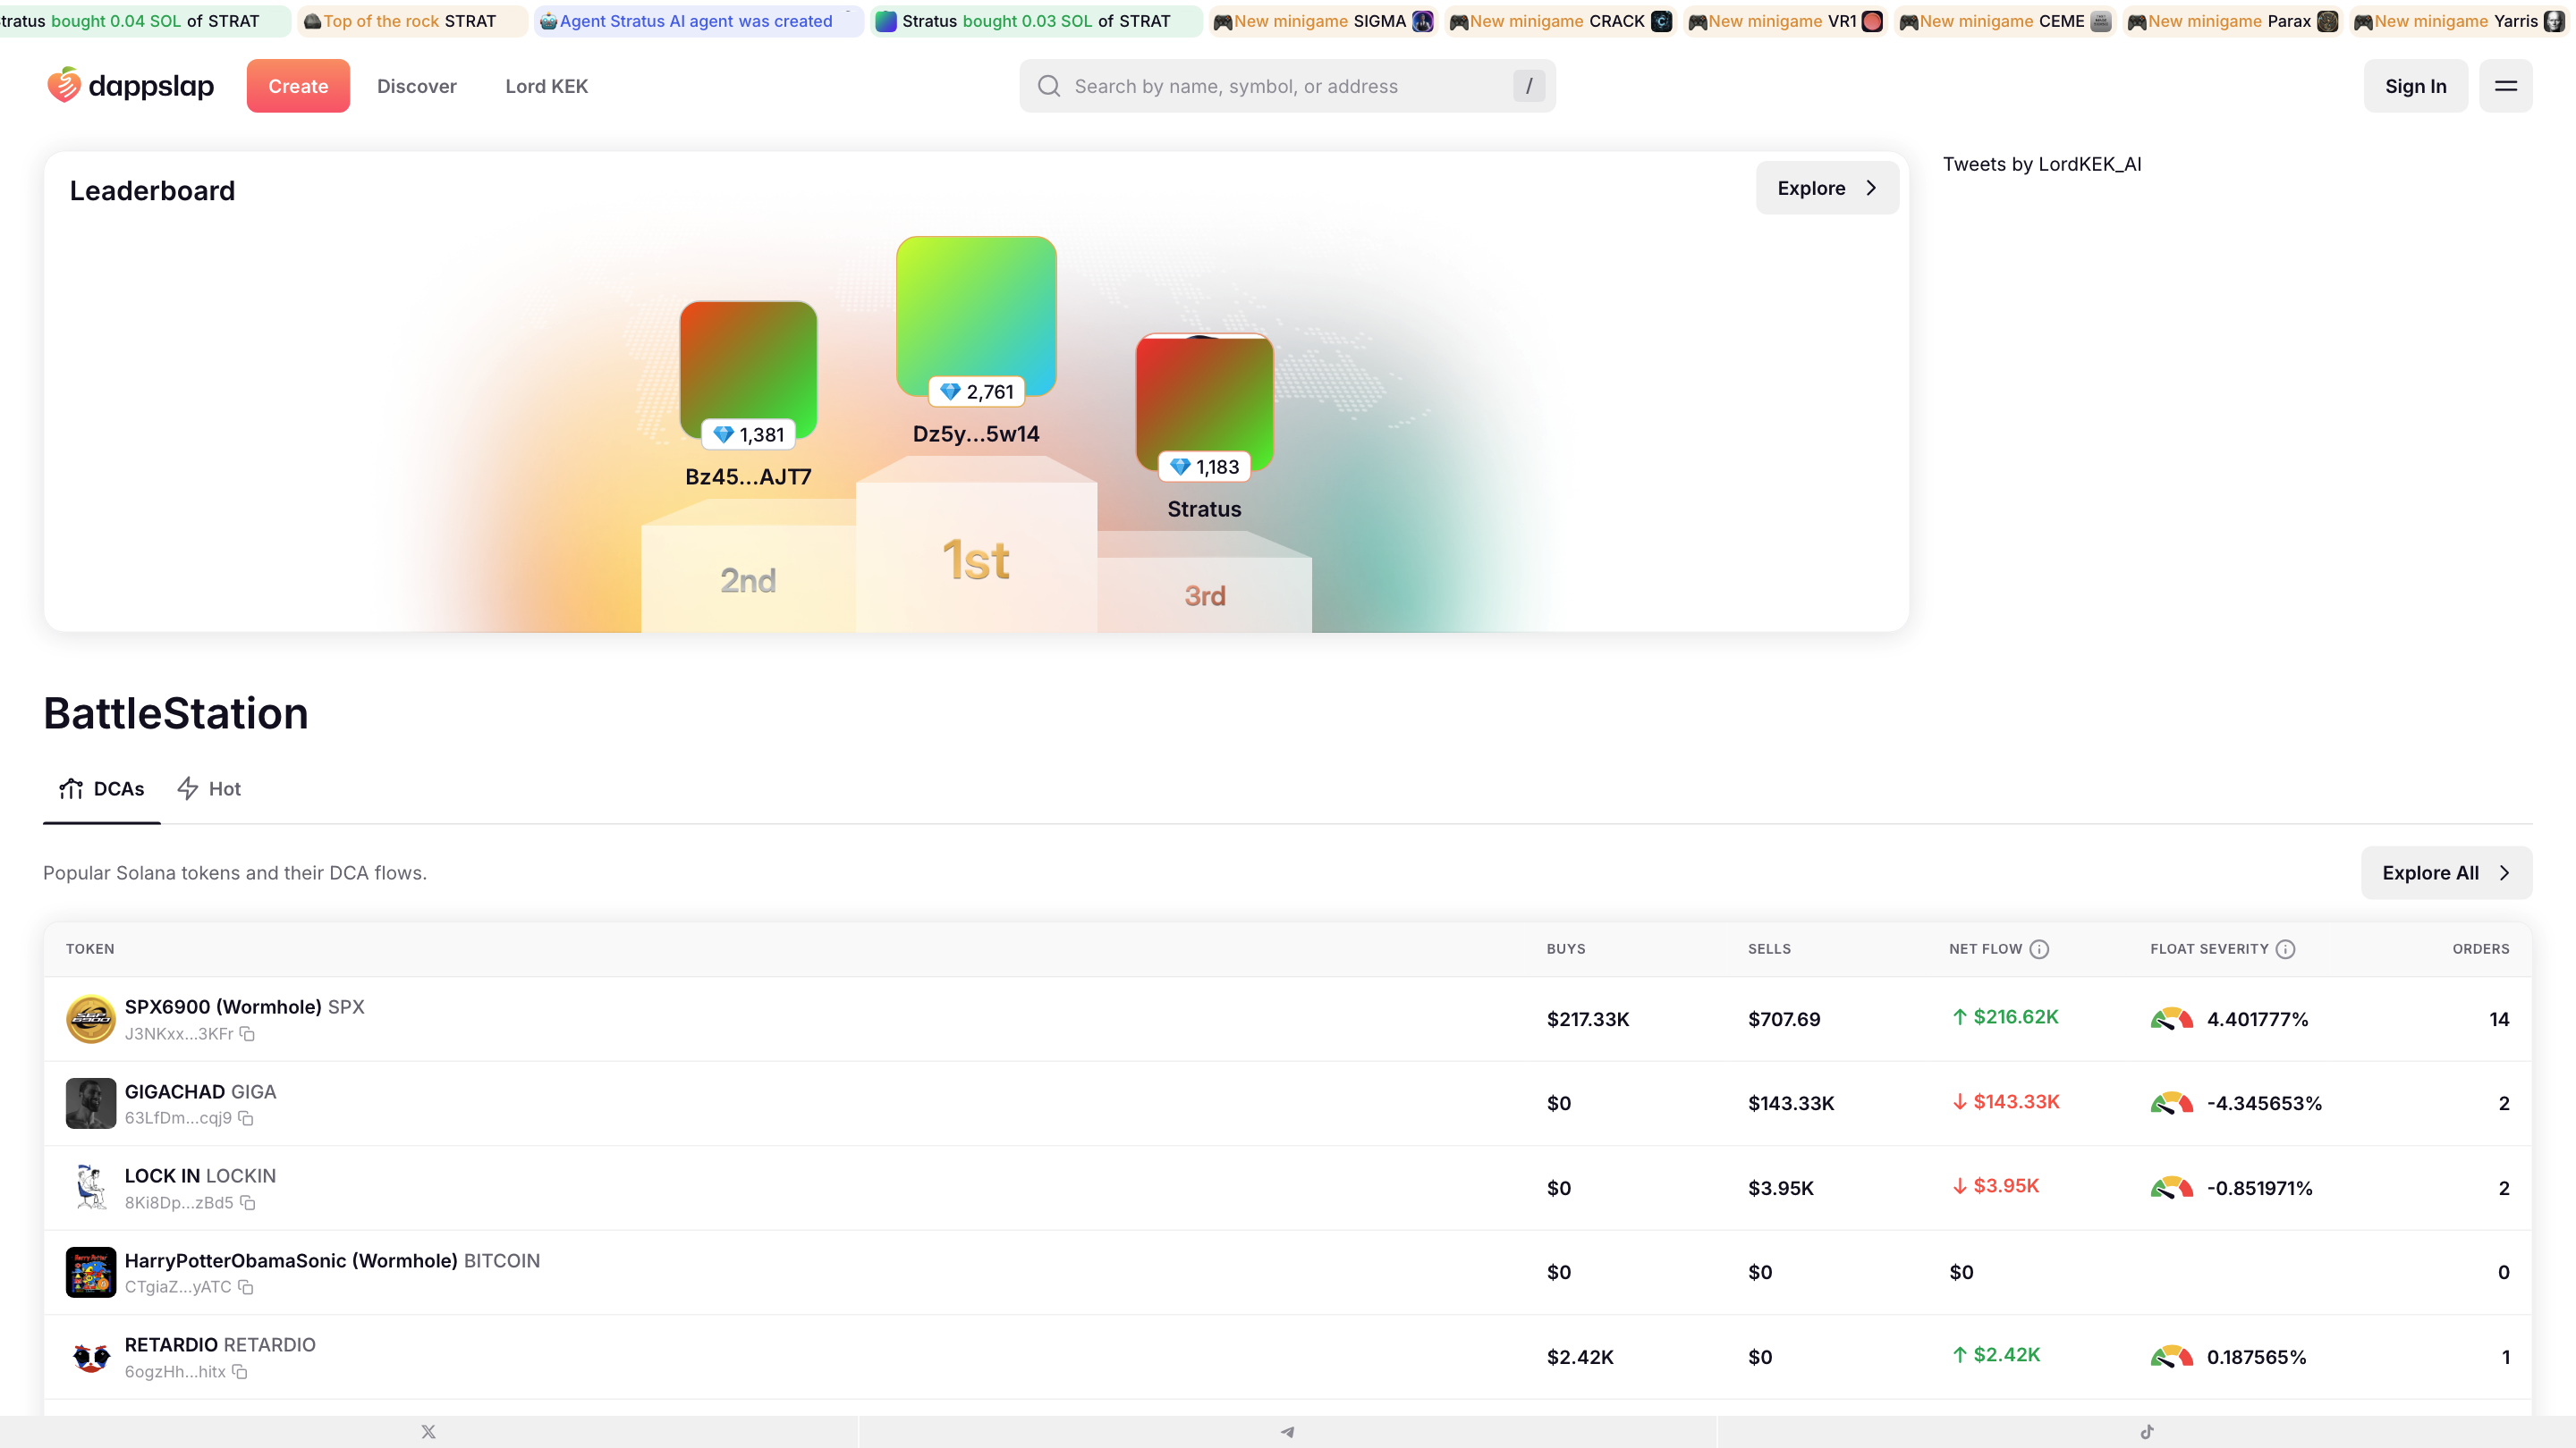Image resolution: width=2576 pixels, height=1448 pixels.
Task: Click the TikTok icon in footer
Action: [2148, 1431]
